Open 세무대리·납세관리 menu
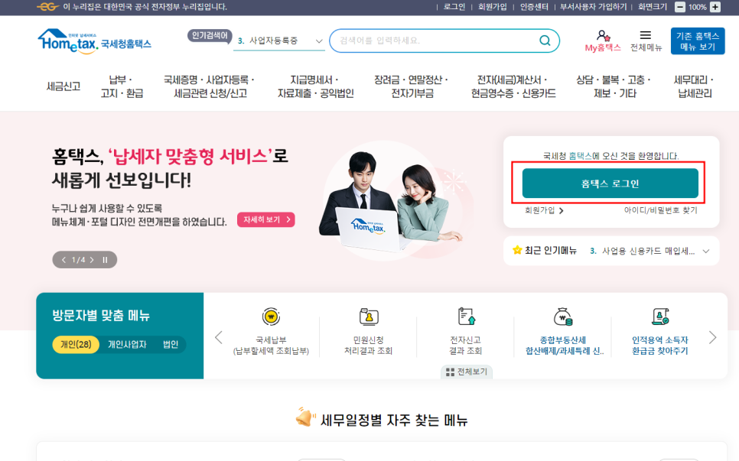The height and width of the screenshot is (461, 739). (695, 86)
